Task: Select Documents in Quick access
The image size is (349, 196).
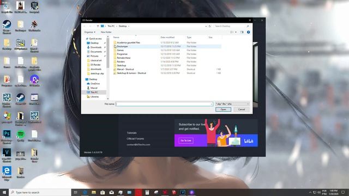Action: (96, 52)
